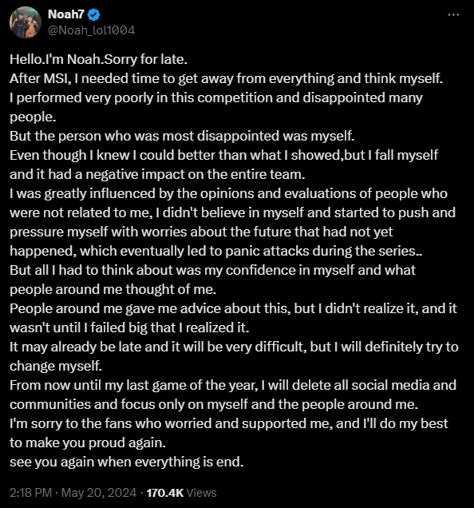This screenshot has width=474, height=508.
Task: Open the 170.4K view count
Action: click(x=165, y=493)
